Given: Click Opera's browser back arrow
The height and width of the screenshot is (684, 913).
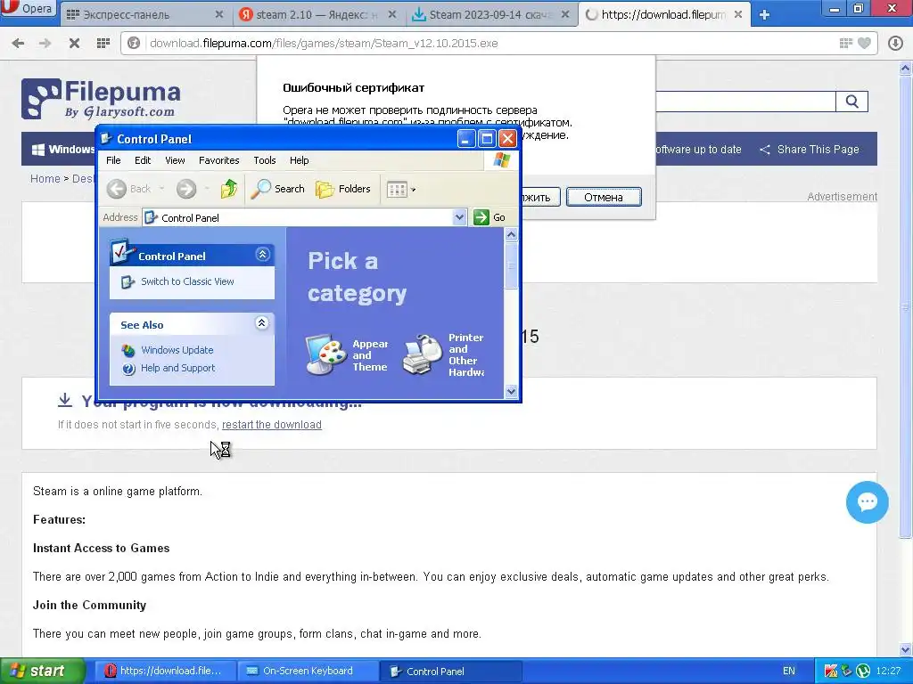Looking at the screenshot, I should pyautogui.click(x=18, y=43).
